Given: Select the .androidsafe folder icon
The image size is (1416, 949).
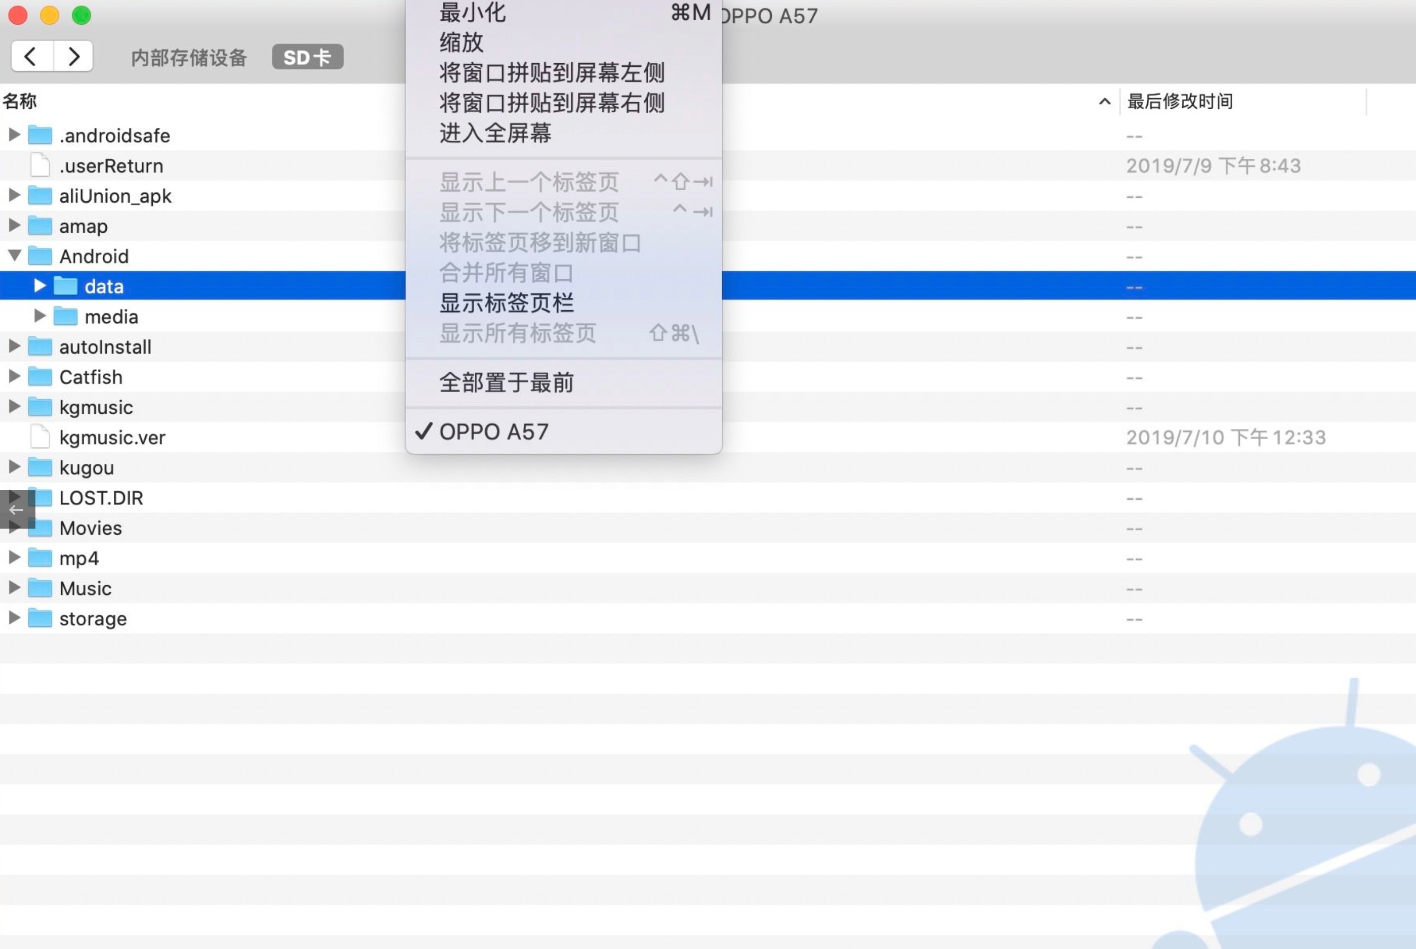Looking at the screenshot, I should (40, 135).
